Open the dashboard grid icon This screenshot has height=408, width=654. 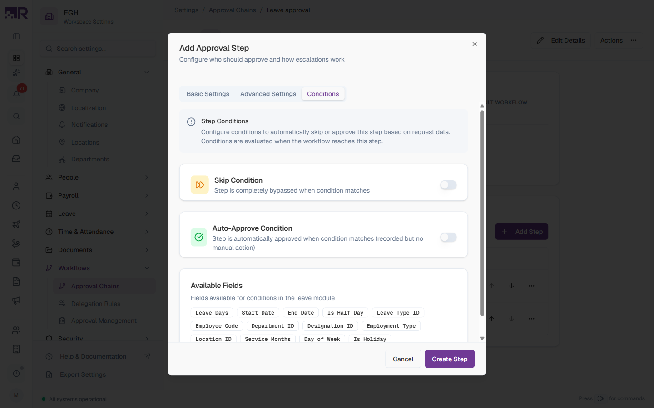(x=16, y=58)
